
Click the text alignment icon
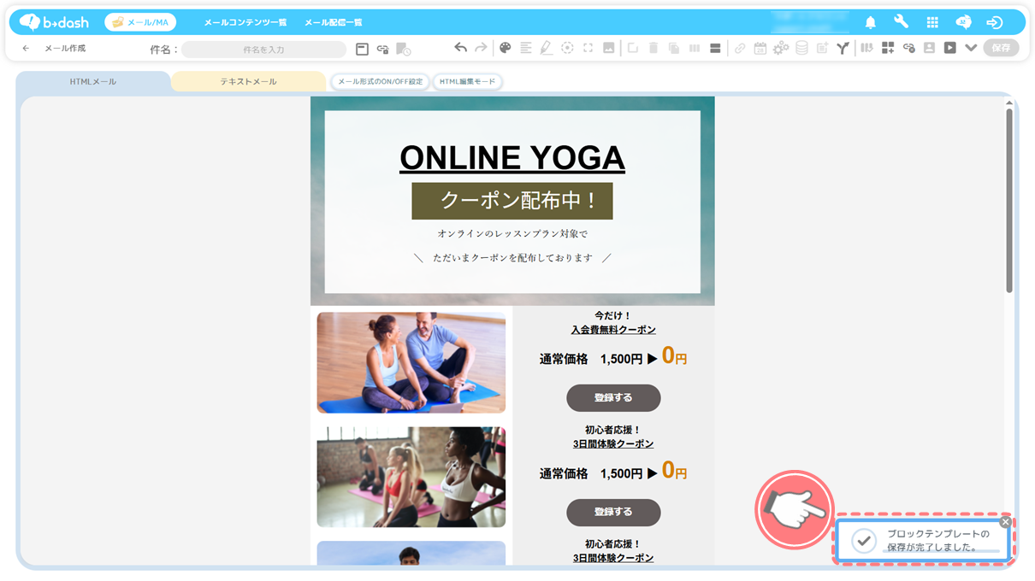[x=526, y=48]
